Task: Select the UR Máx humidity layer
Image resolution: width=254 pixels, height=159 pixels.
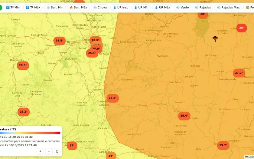Action: pyautogui.click(x=162, y=8)
